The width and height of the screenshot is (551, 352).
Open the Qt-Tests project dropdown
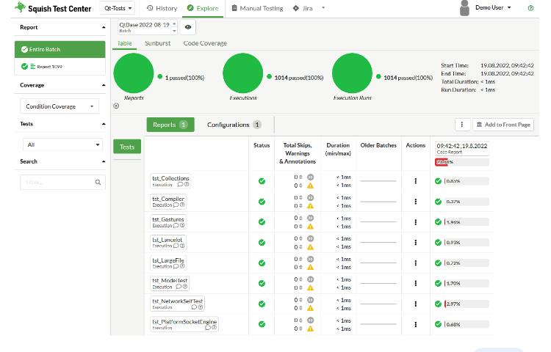118,8
